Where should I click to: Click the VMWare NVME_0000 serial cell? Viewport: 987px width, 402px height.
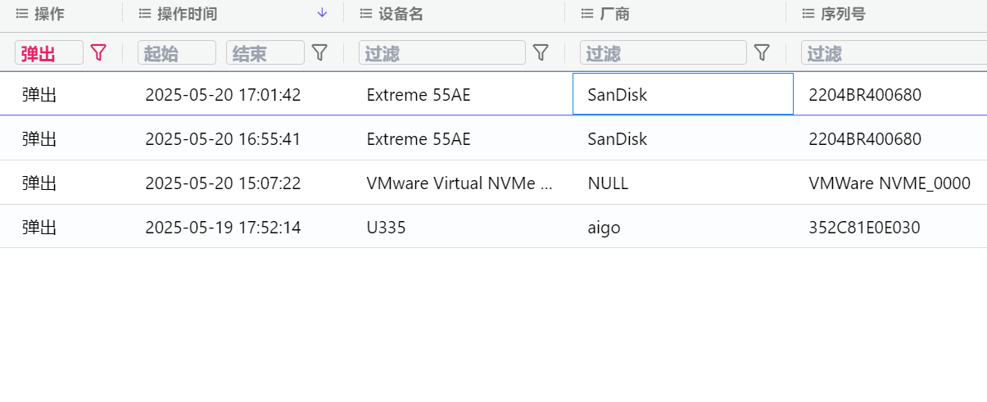click(890, 183)
